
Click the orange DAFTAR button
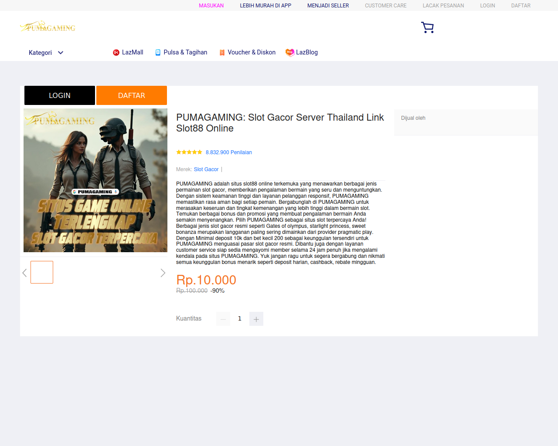[x=132, y=95]
